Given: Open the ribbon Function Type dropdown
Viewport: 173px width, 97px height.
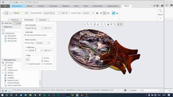Looking at the screenshot, I should tap(93, 13).
